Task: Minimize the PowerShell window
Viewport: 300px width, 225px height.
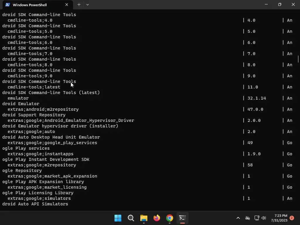Action: 266,4
